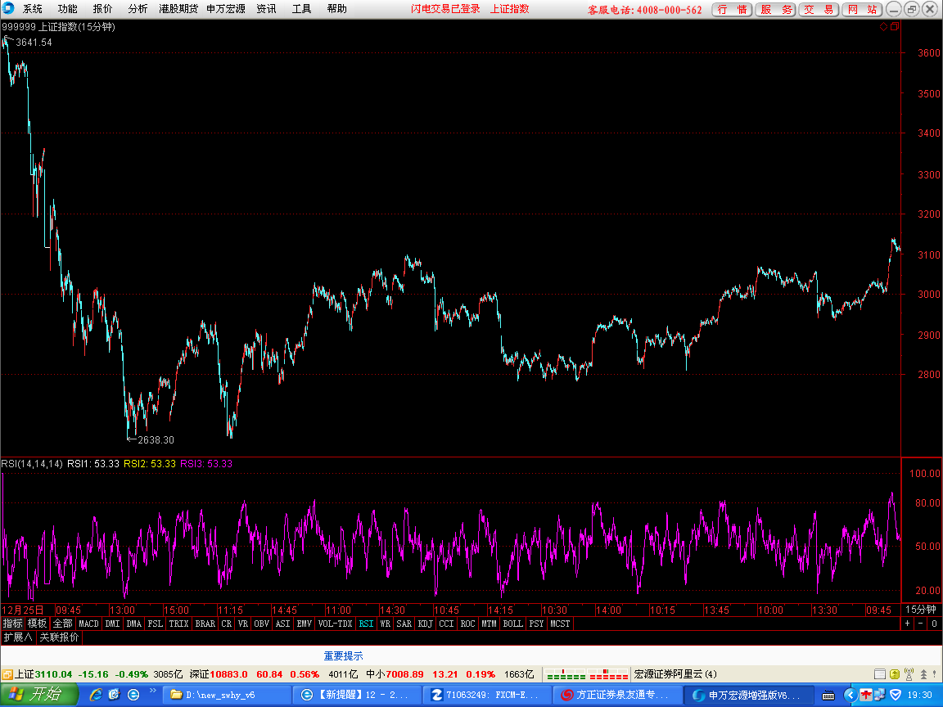Click the list-panel icon in the status bar
The image size is (943, 707).
click(880, 674)
